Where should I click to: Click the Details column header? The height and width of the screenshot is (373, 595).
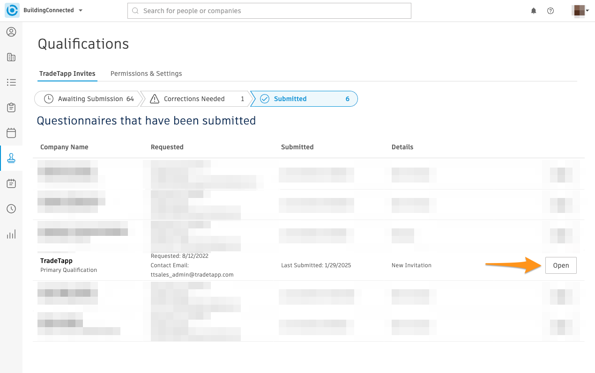[x=402, y=147]
